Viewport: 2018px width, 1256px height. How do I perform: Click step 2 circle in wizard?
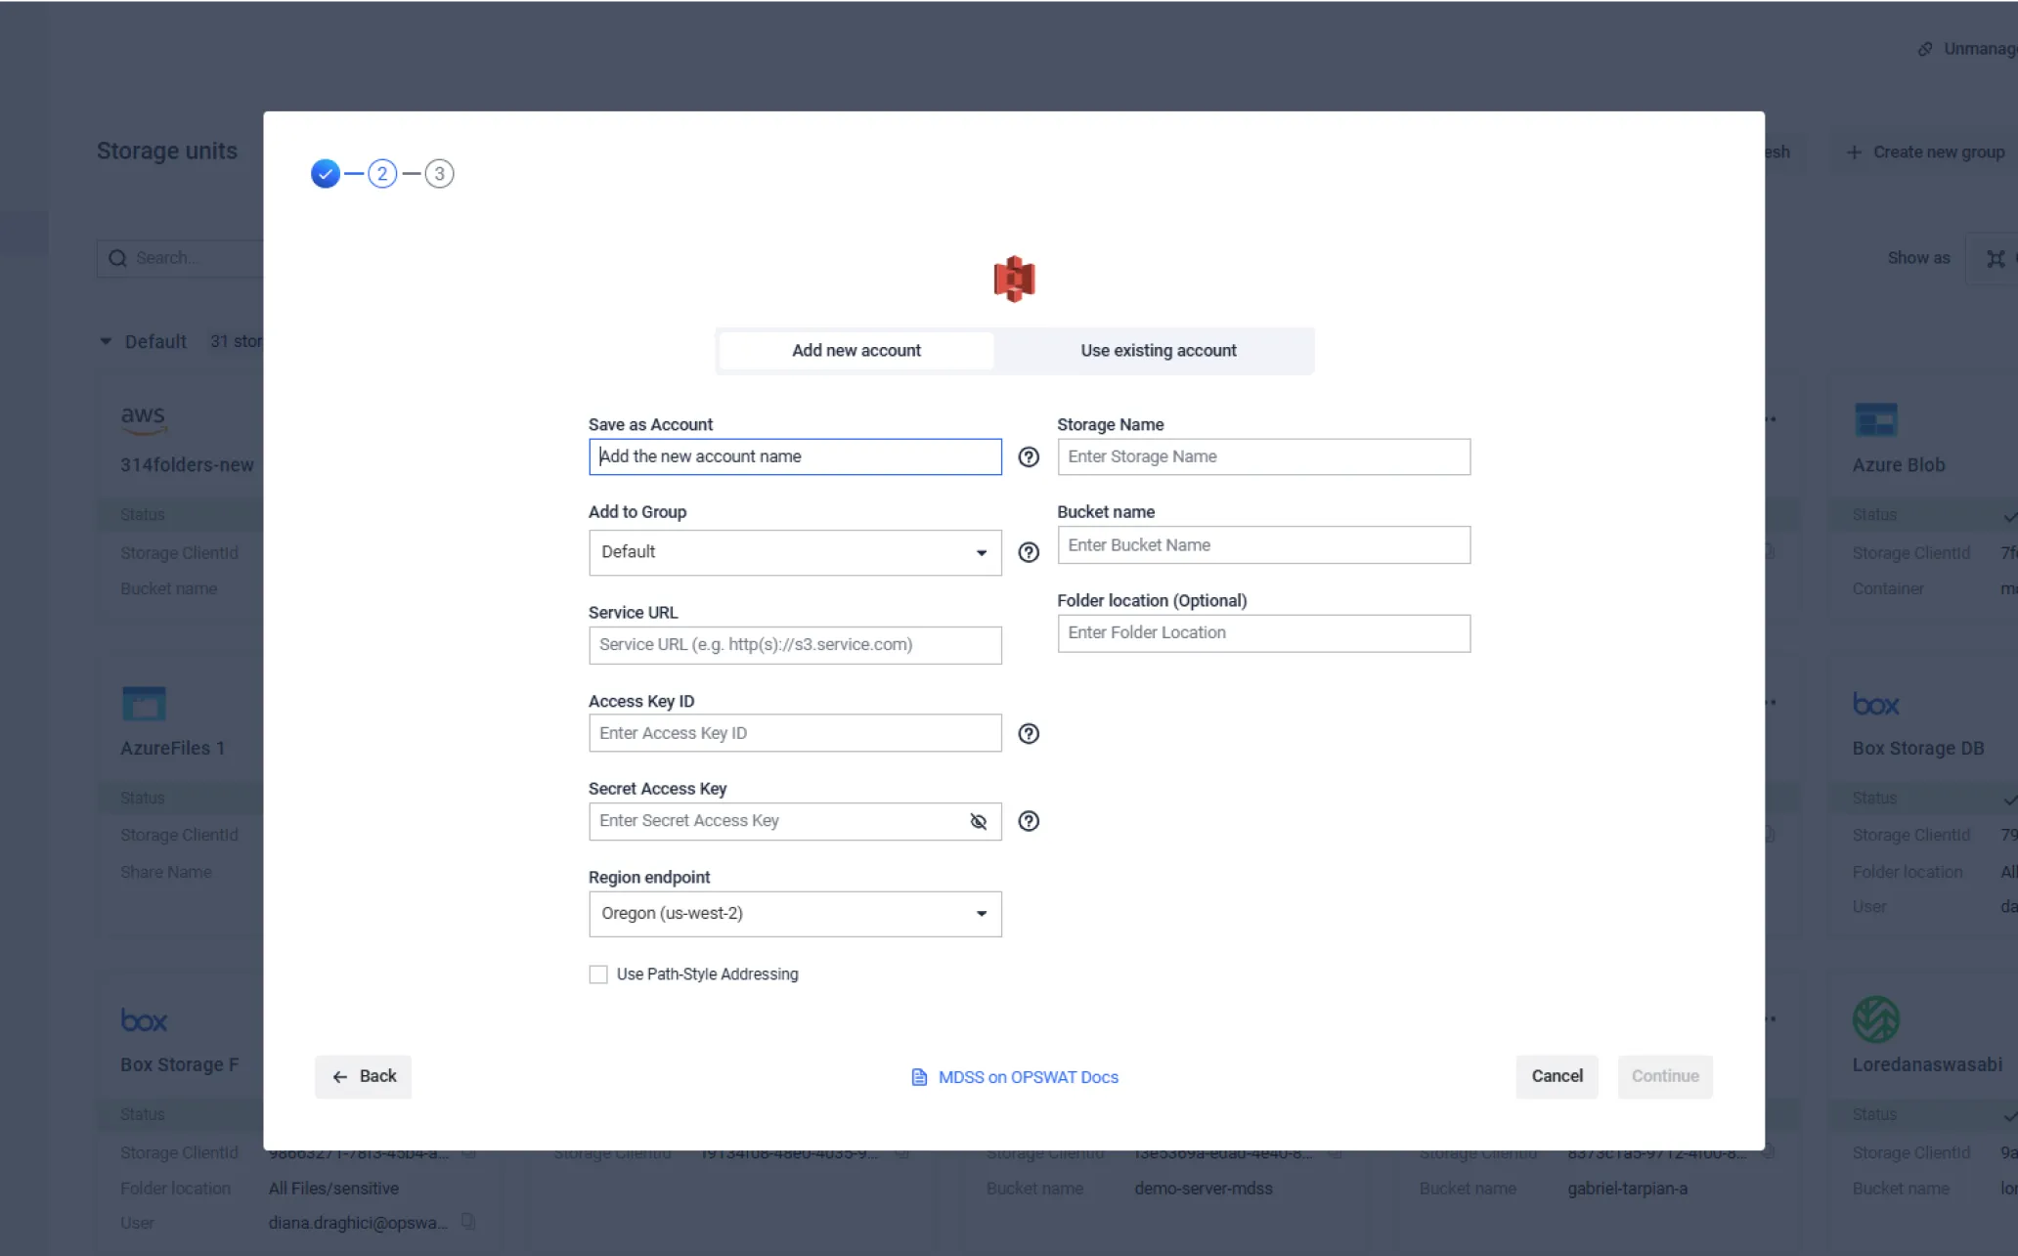pyautogui.click(x=382, y=174)
